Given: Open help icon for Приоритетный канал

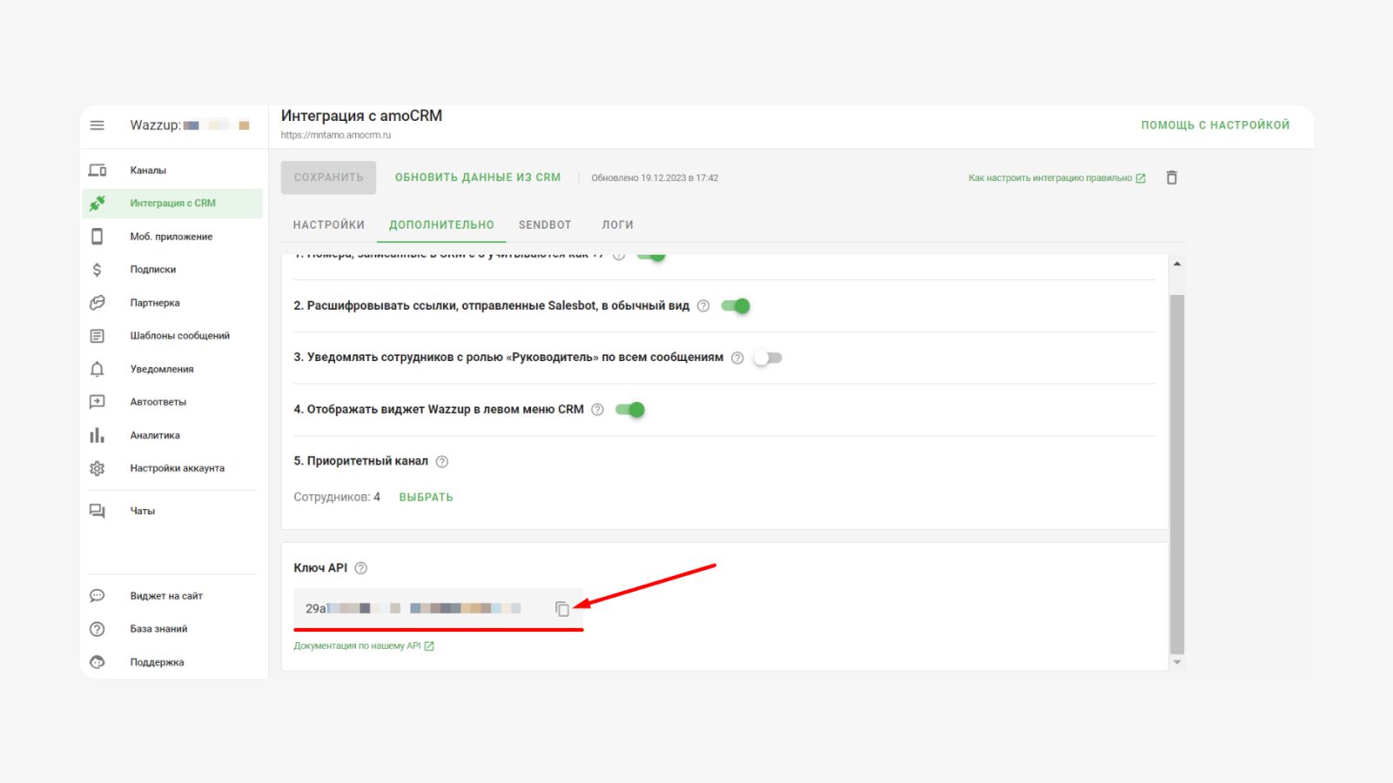Looking at the screenshot, I should click(442, 462).
